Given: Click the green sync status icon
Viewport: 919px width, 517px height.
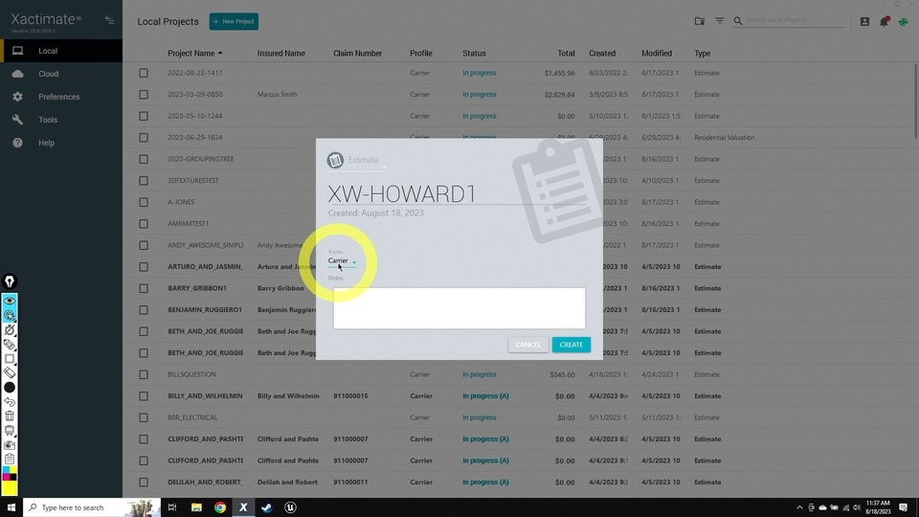Looking at the screenshot, I should pyautogui.click(x=902, y=21).
